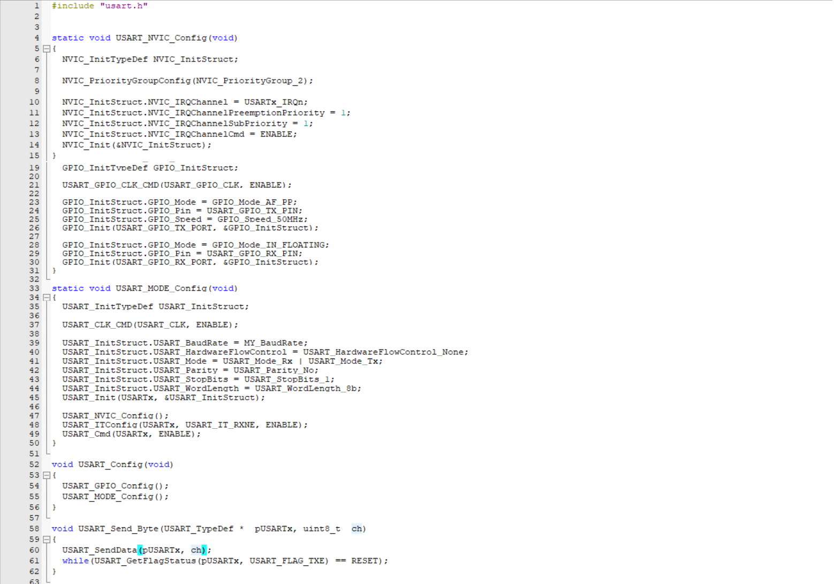Collapse the USART_Send_Byte function fold at line 59
Screen dimensions: 834x584
47,540
